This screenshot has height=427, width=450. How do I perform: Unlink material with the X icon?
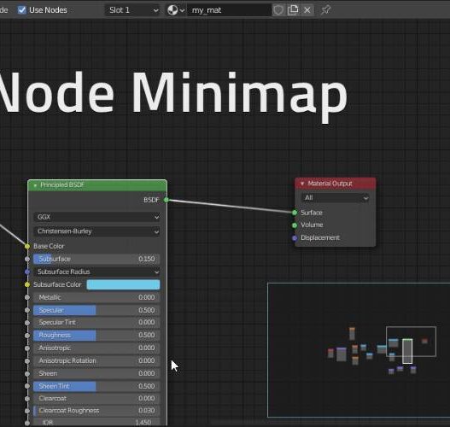pyautogui.click(x=307, y=10)
